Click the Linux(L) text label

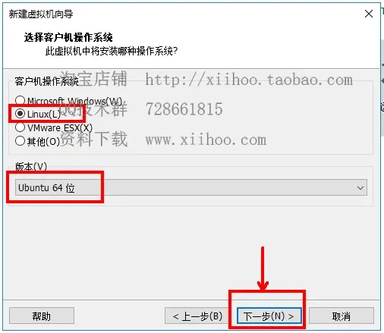pyautogui.click(x=44, y=115)
